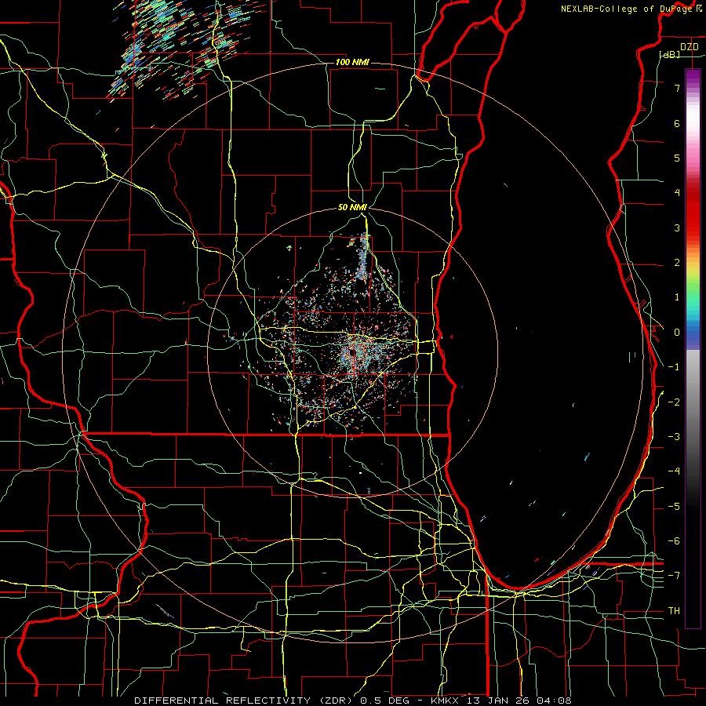
Task: Click the NEXLAB-College of DuPage watermark text
Action: 631,9
